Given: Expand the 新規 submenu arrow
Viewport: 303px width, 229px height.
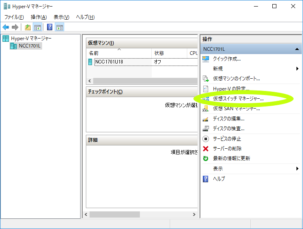Looking at the screenshot, I should (297, 68).
